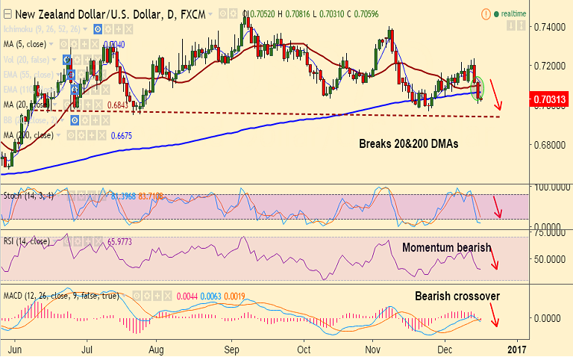The width and height of the screenshot is (573, 357).
Task: Click the plus icon on the MACD row
Action: click(x=157, y=296)
